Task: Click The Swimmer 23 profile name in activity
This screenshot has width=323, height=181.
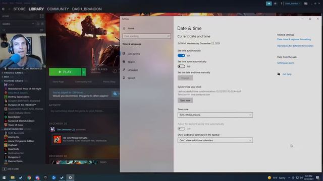Action: click(x=66, y=130)
